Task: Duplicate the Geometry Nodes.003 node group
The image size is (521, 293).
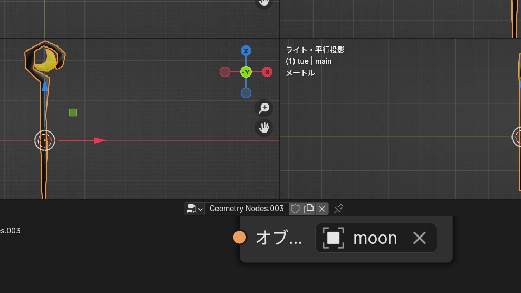Action: (x=309, y=209)
